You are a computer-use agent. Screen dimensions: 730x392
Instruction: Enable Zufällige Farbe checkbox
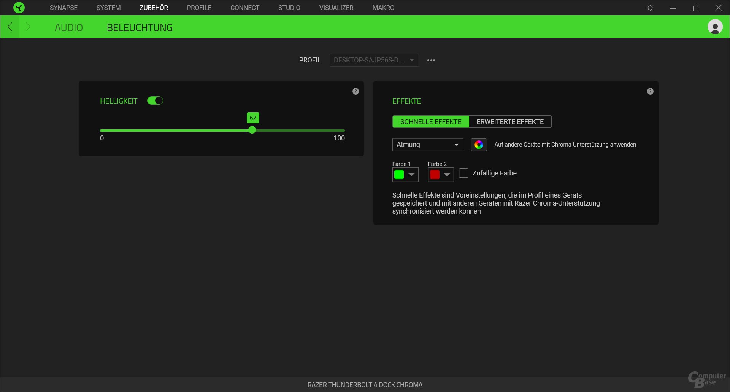click(x=463, y=173)
